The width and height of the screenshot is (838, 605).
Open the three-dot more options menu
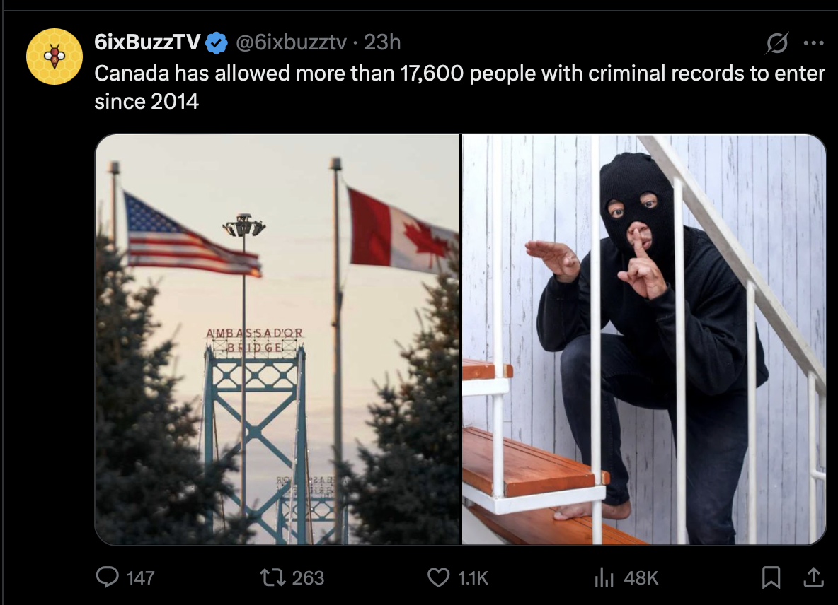[813, 42]
